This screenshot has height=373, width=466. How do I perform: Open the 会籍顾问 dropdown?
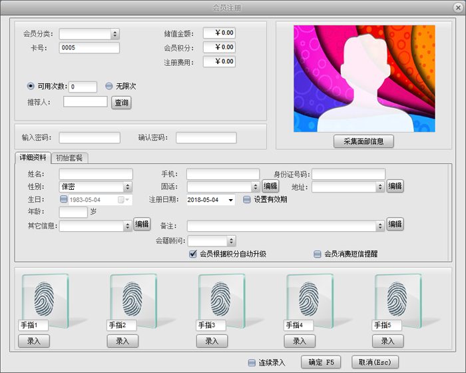coord(232,241)
